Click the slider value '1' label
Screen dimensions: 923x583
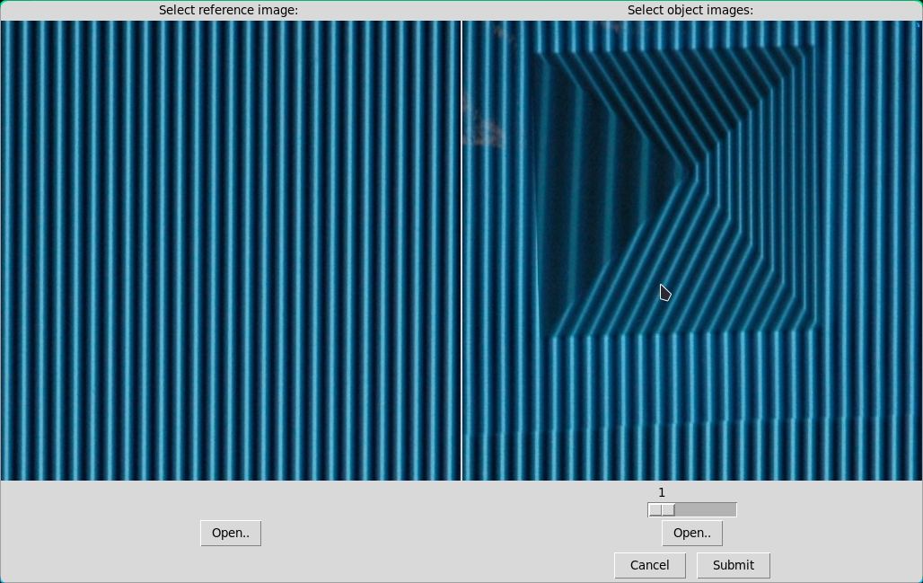pyautogui.click(x=662, y=493)
